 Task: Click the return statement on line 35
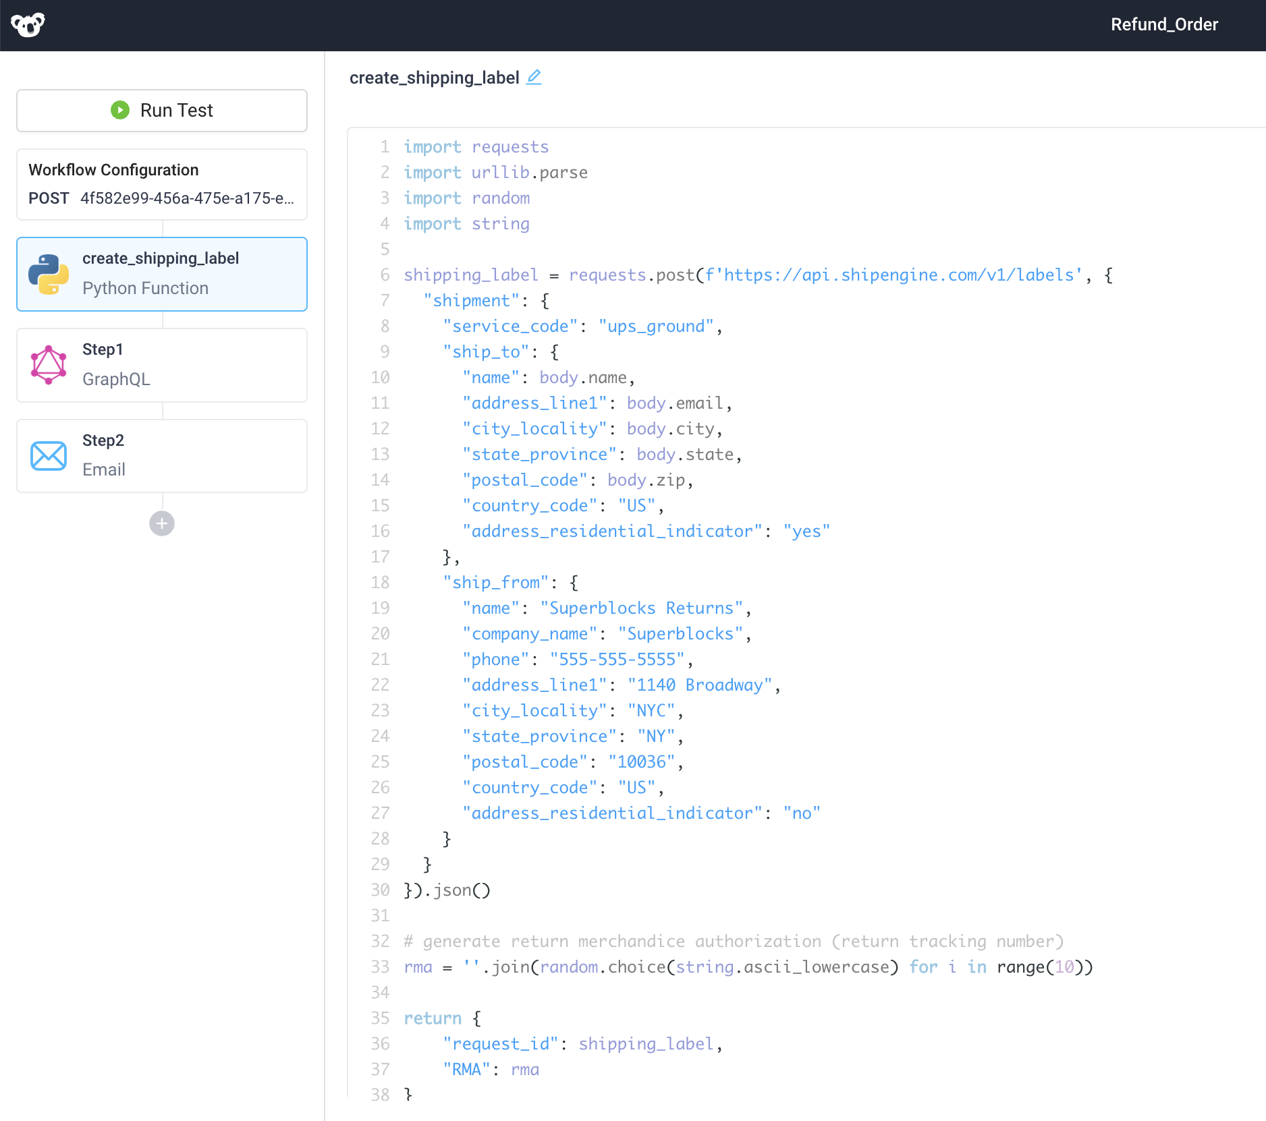pos(433,1018)
